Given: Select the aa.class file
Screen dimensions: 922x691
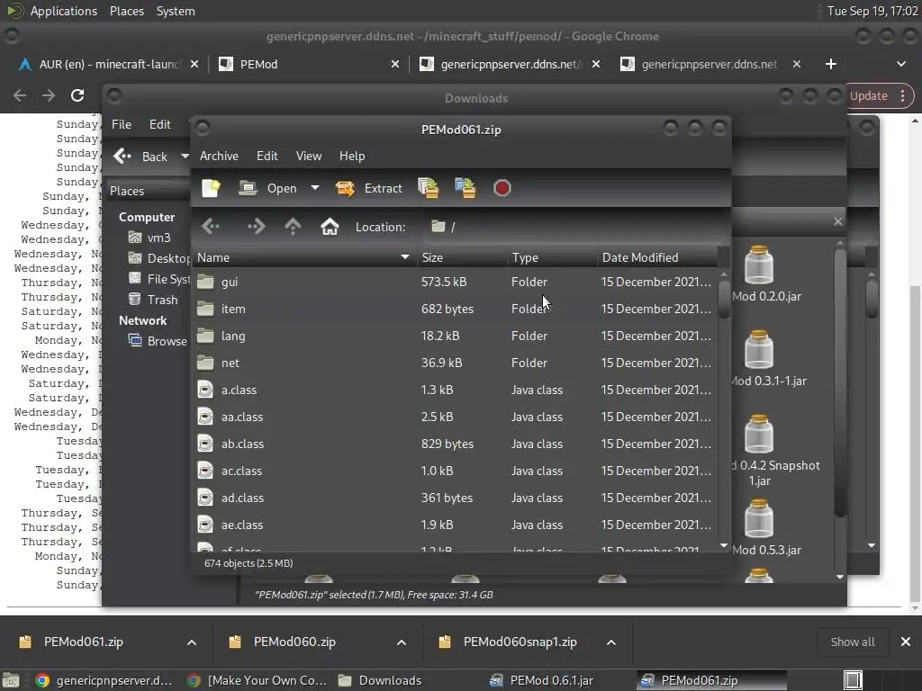Looking at the screenshot, I should click(455, 417).
